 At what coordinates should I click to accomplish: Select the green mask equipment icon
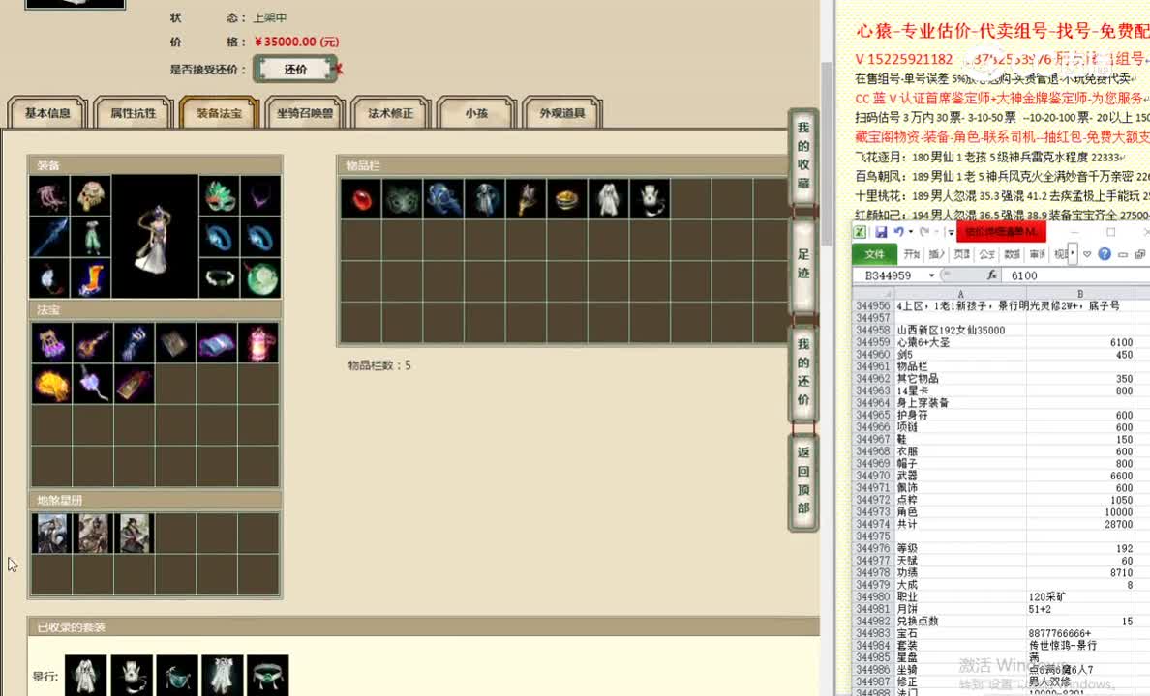click(219, 196)
